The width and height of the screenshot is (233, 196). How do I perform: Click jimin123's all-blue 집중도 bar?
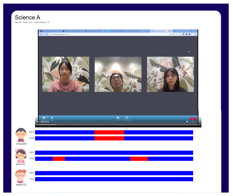click(x=114, y=153)
